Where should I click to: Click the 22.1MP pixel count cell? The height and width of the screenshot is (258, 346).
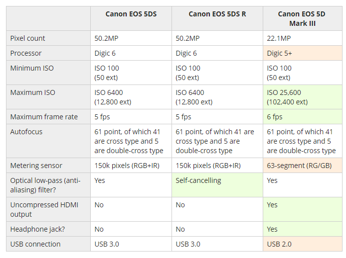coord(303,38)
